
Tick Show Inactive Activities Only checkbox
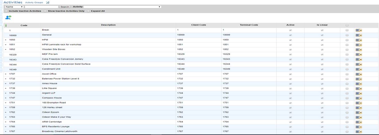click(x=45, y=11)
